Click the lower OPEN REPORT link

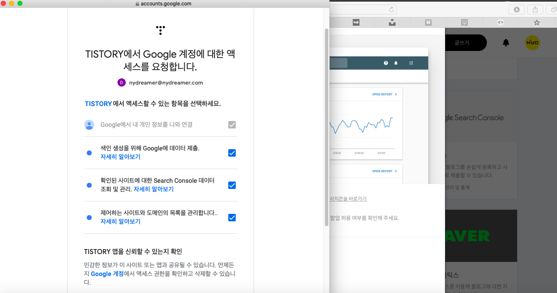tap(384, 171)
